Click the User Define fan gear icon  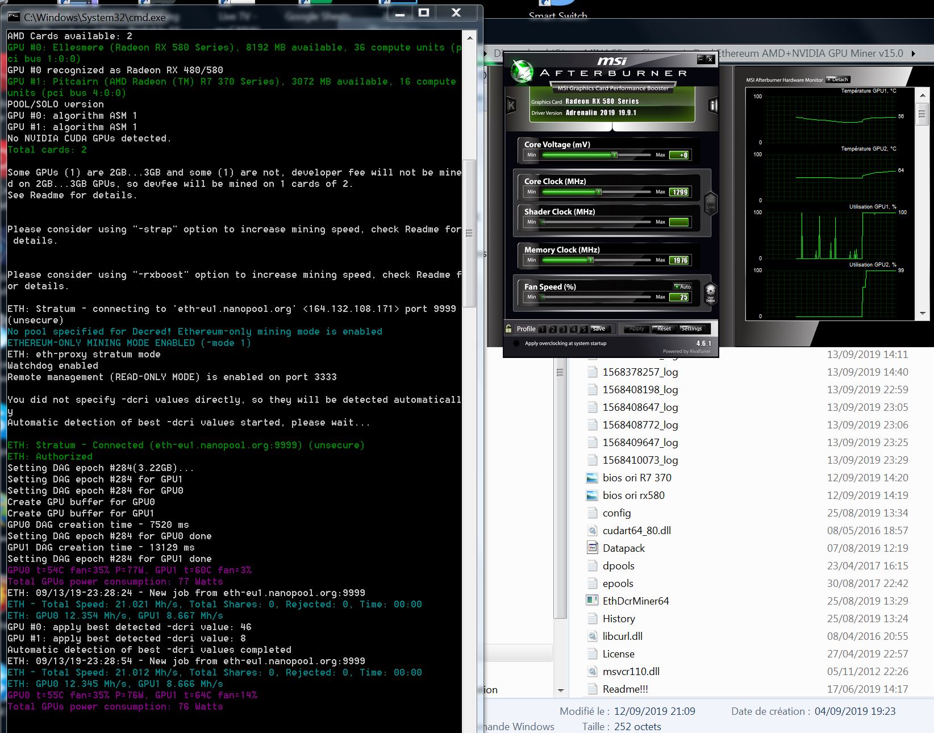tap(710, 294)
